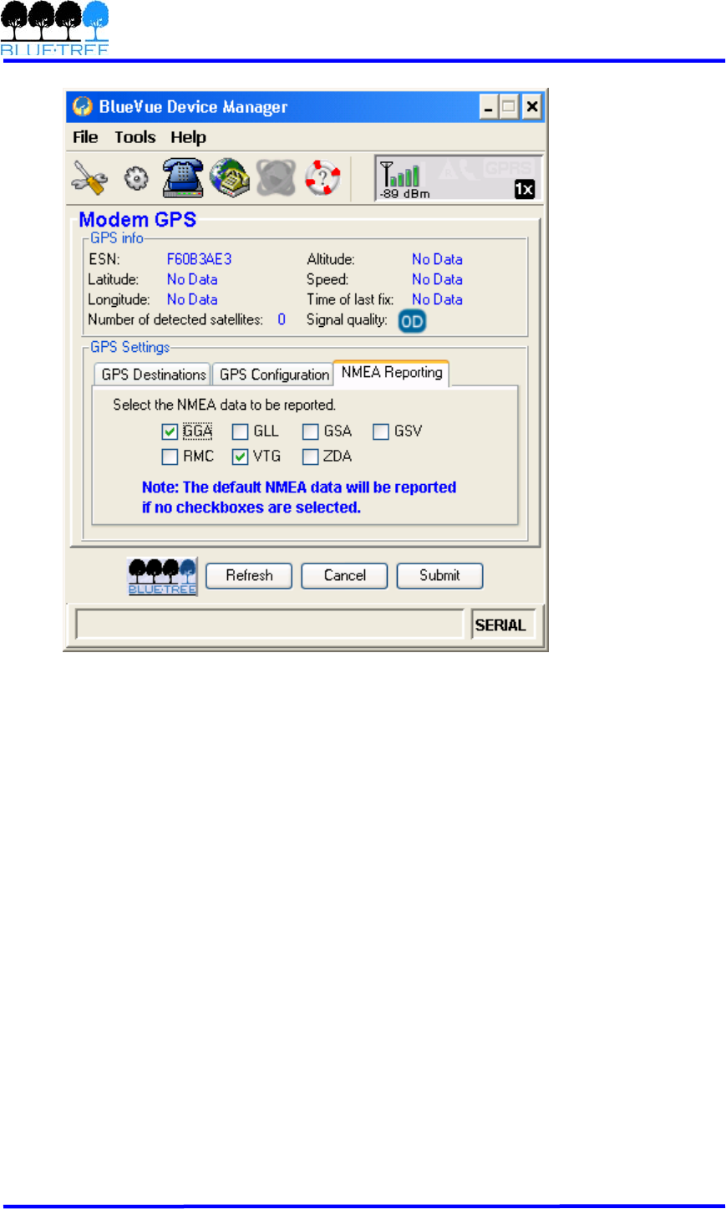
Task: Enable the RMC checkbox
Action: [170, 457]
